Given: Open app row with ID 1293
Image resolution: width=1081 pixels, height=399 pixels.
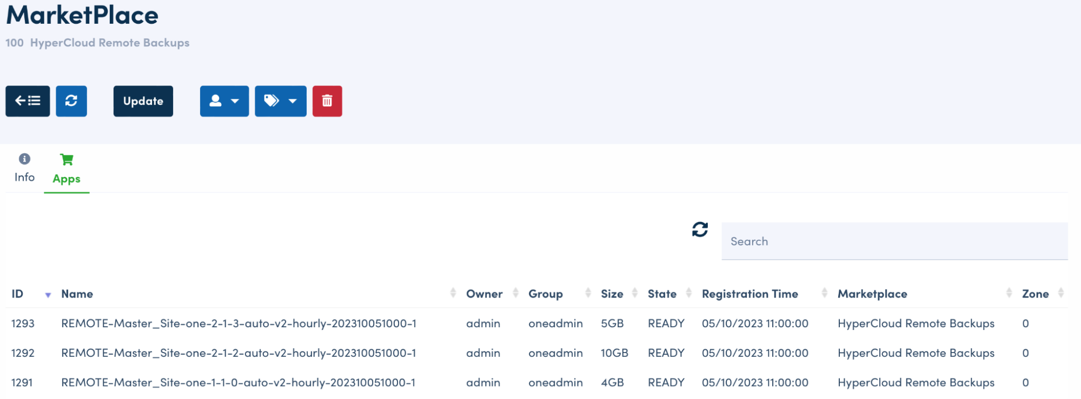Looking at the screenshot, I should coord(238,323).
